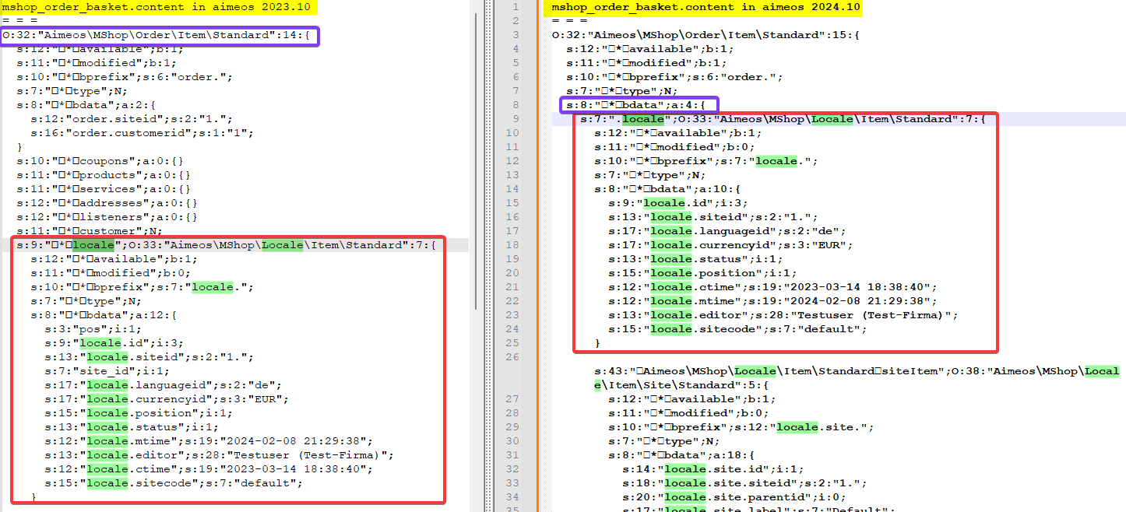1126x512 pixels.
Task: Click line number 3 in the gutter
Action: (515, 35)
